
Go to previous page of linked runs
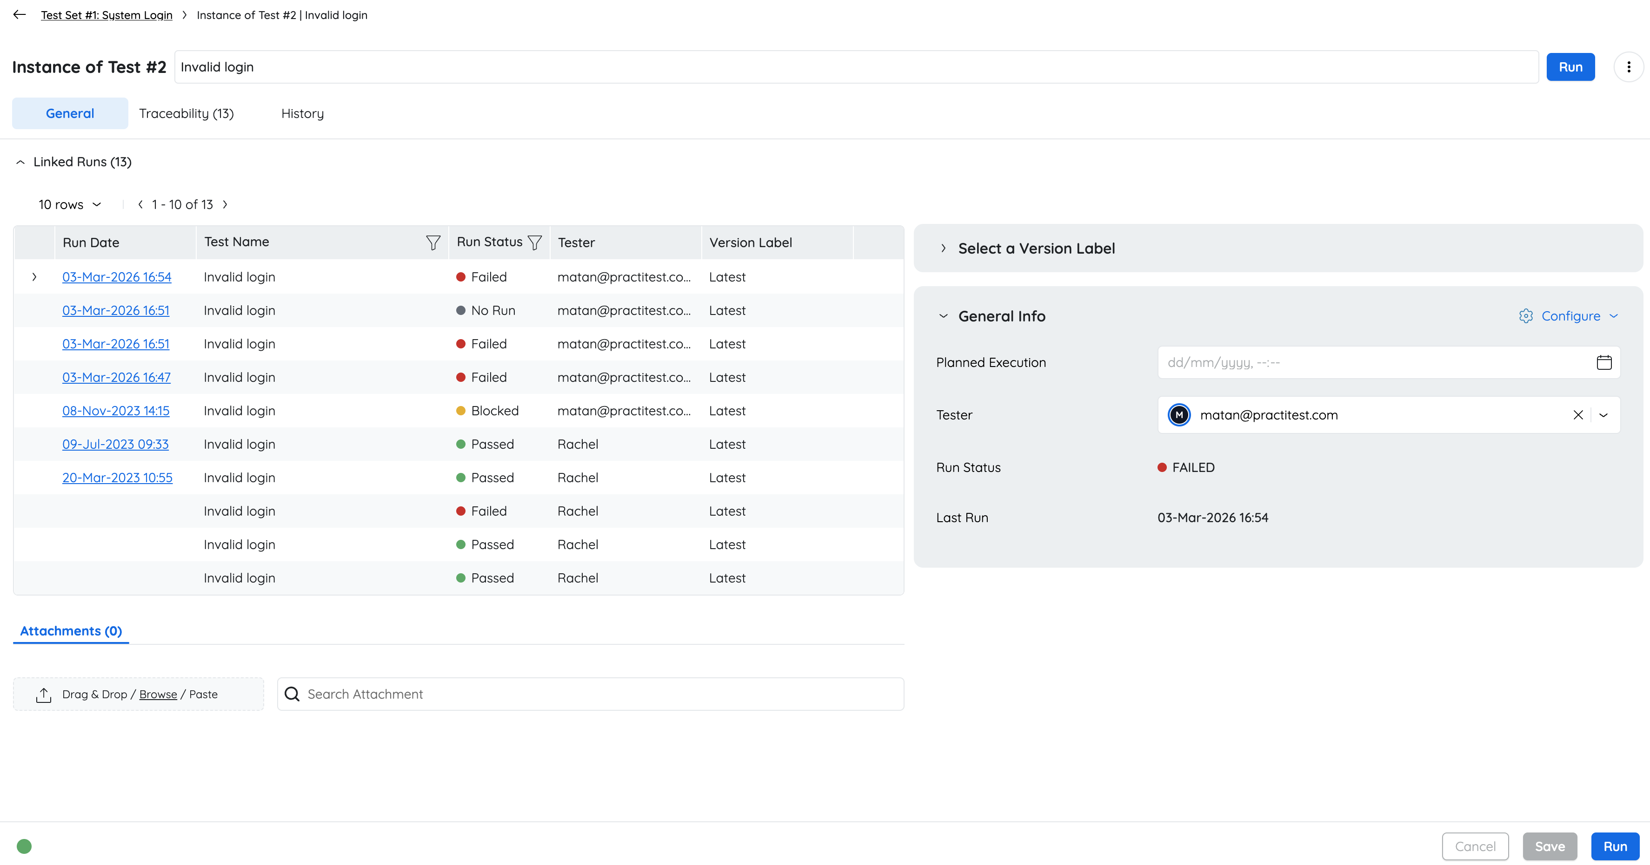click(140, 205)
